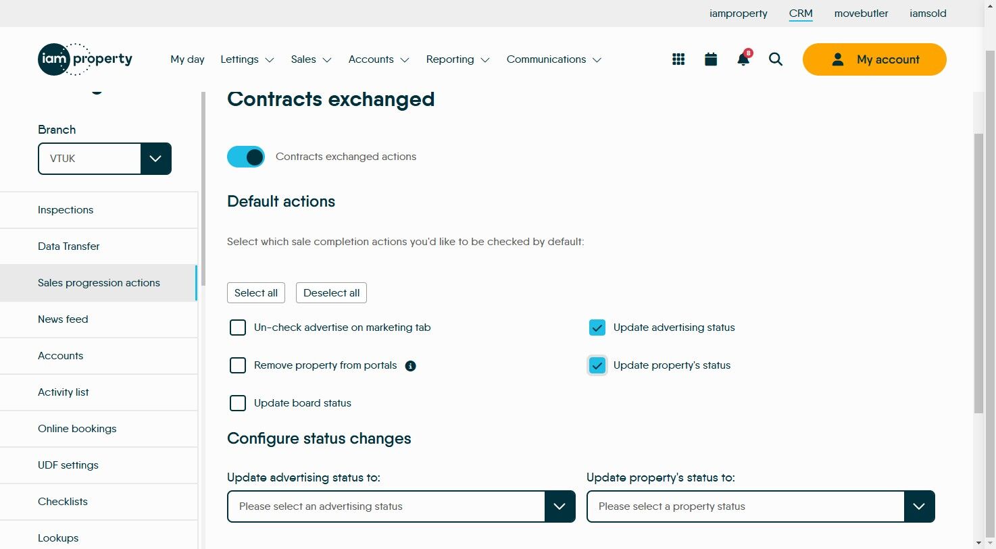Expand the Lettings menu
996x549 pixels.
click(247, 59)
